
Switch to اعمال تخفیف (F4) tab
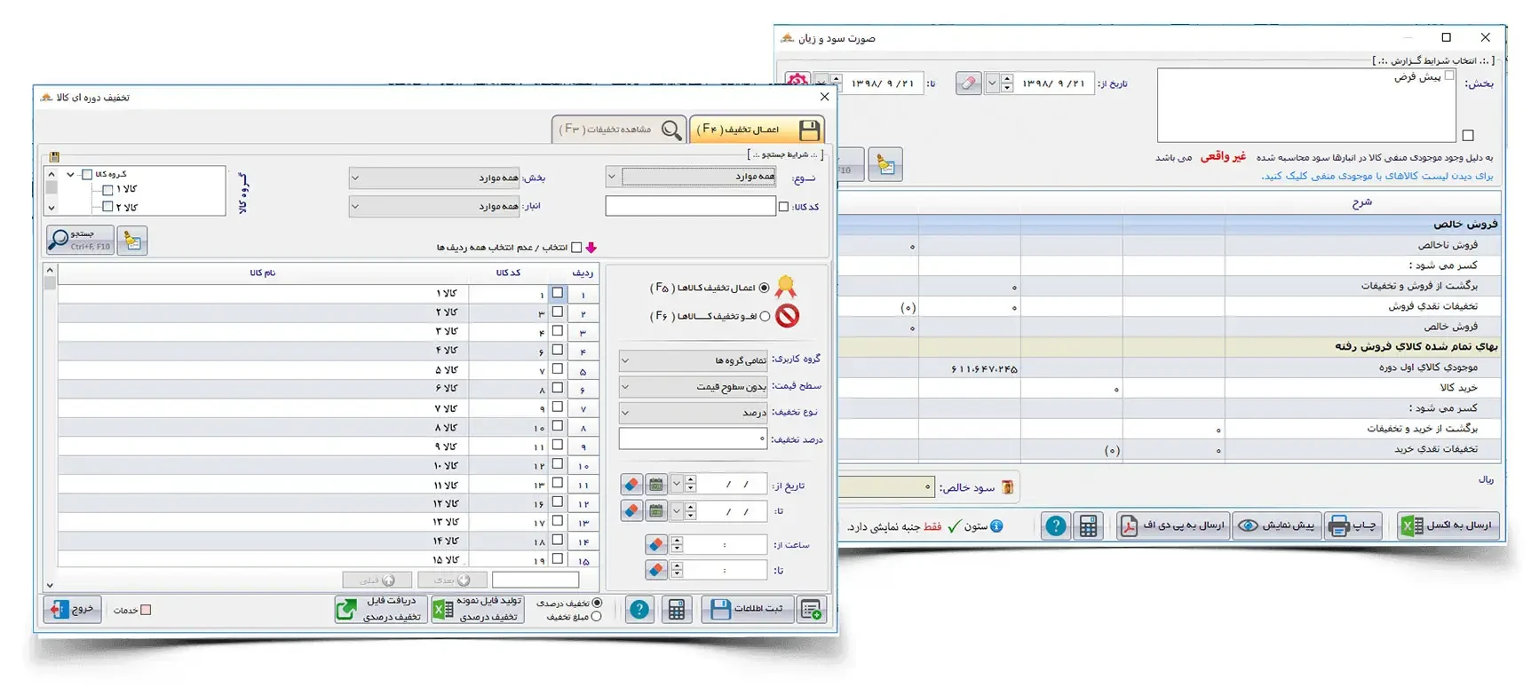[757, 130]
